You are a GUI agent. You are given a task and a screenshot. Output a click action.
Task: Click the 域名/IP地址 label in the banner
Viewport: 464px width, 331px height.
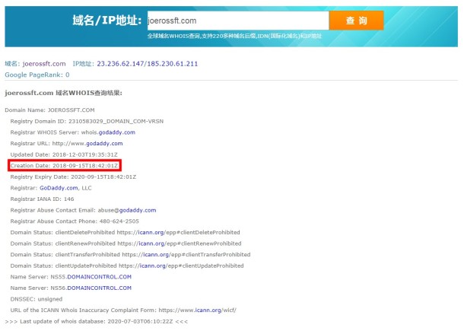tap(107, 21)
